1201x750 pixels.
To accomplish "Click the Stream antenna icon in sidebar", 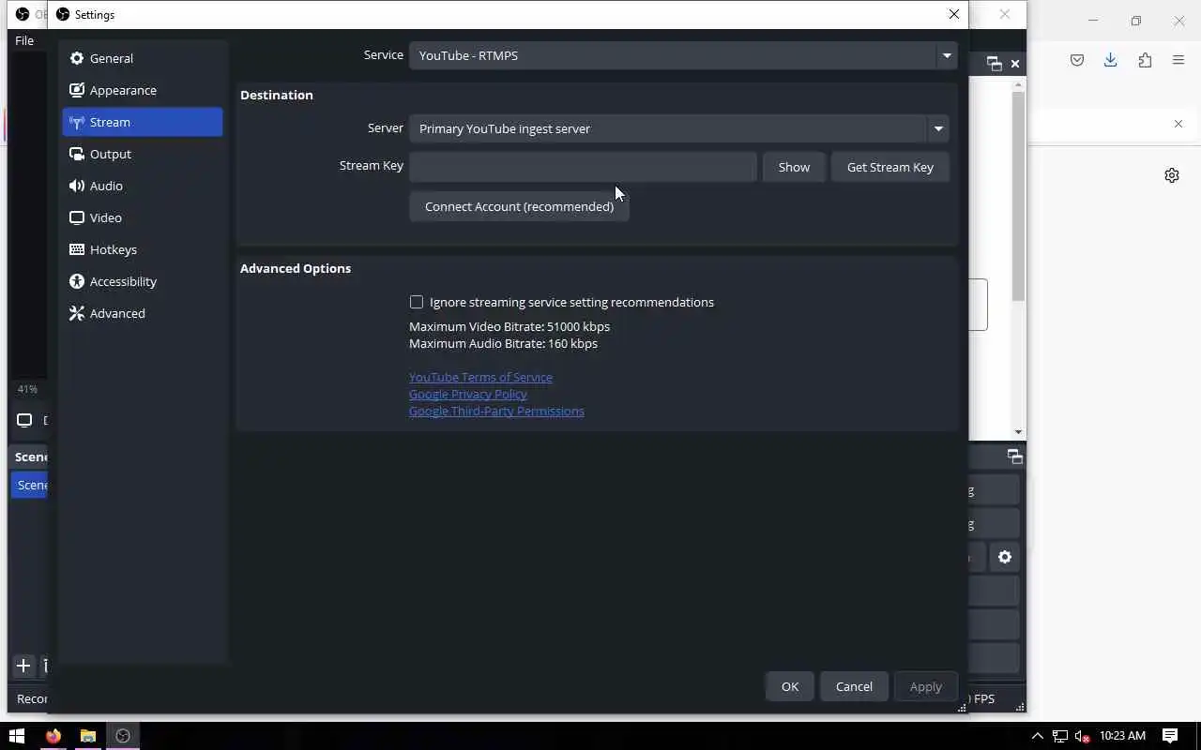I will (x=77, y=122).
